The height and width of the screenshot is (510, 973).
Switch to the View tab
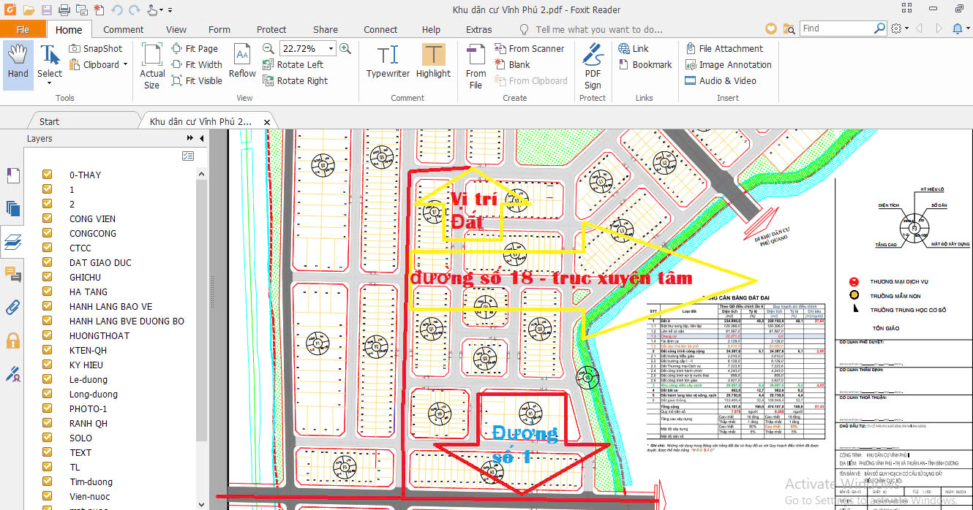176,29
